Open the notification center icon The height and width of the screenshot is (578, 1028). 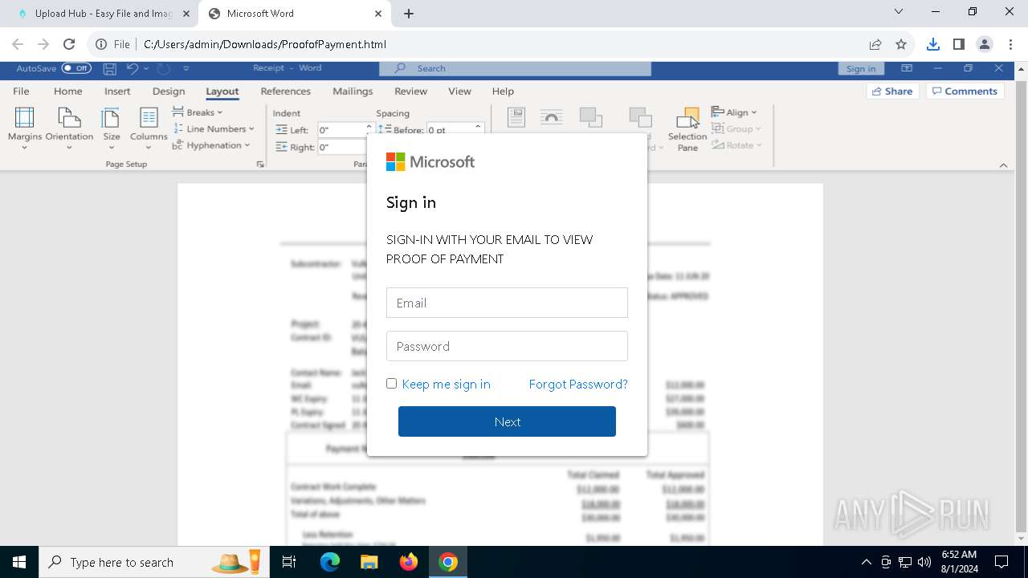click(1001, 562)
